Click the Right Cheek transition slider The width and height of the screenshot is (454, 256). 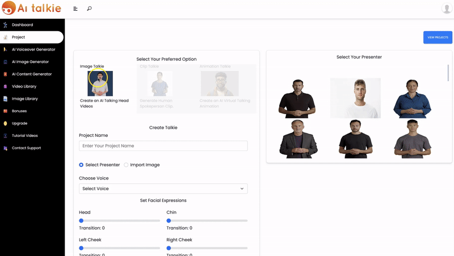pos(207,248)
